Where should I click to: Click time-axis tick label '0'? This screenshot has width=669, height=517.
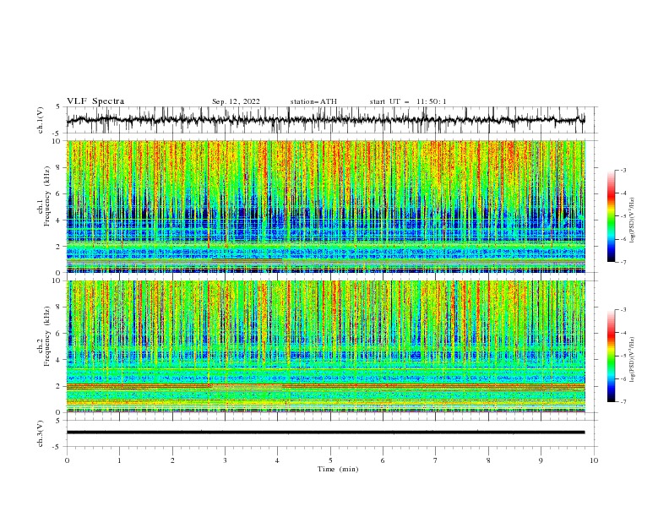(67, 460)
